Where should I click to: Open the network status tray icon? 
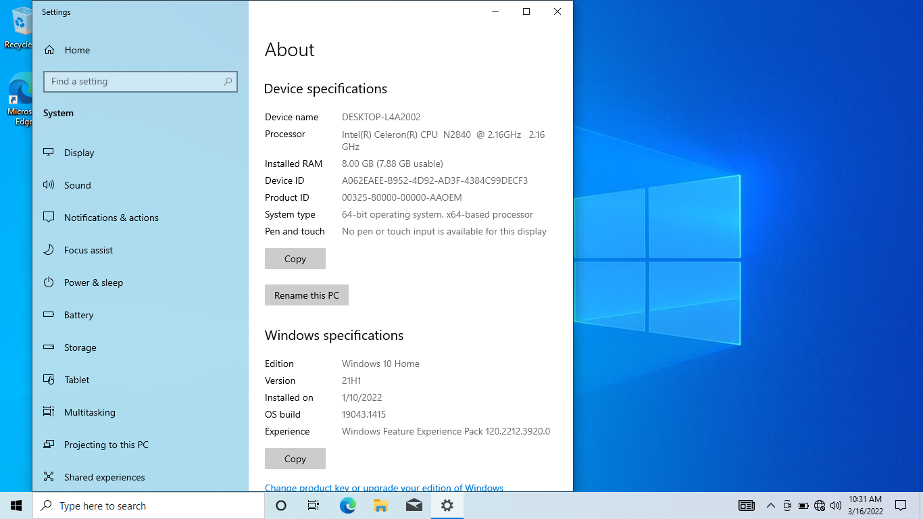click(820, 505)
